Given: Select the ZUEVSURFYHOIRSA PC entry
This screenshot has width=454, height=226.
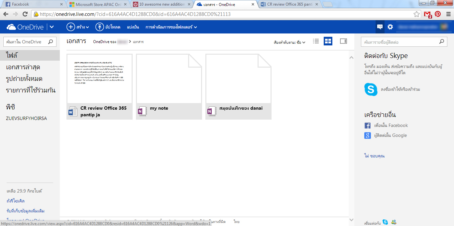Looking at the screenshot, I should coord(26,118).
